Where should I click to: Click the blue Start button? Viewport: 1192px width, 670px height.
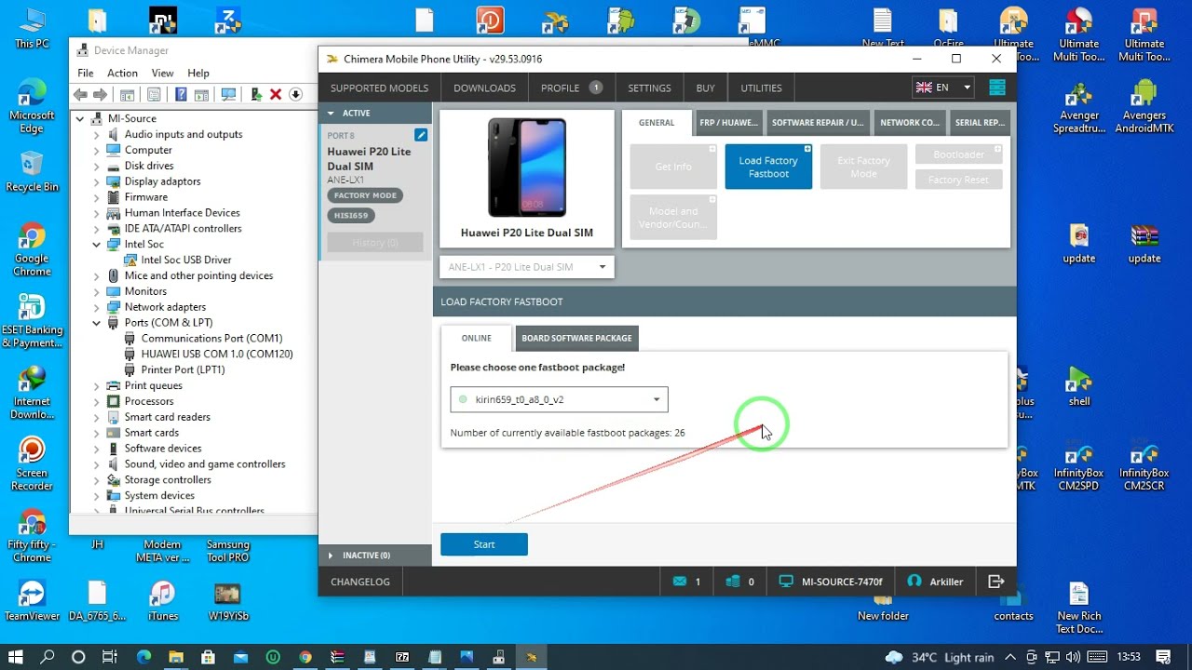(x=484, y=544)
